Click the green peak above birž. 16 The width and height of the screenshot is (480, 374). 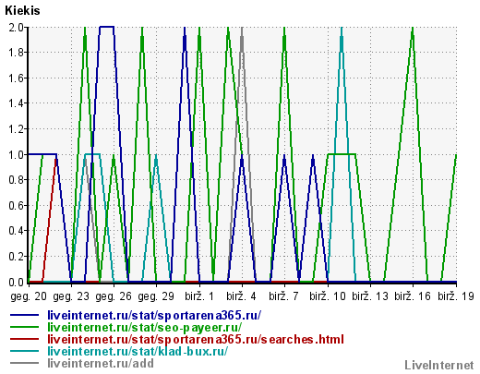[x=413, y=30]
